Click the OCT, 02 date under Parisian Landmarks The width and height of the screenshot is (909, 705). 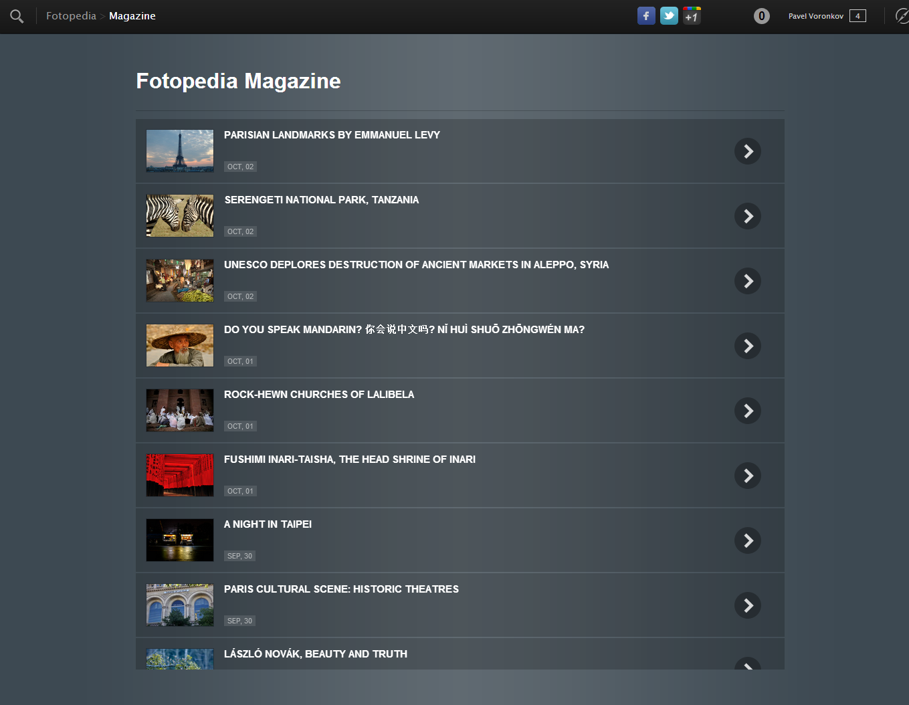click(x=240, y=167)
